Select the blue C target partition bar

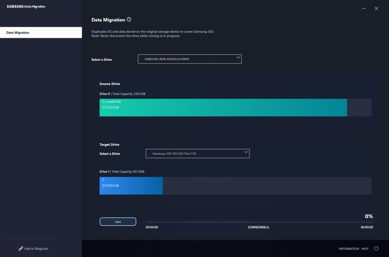point(131,186)
